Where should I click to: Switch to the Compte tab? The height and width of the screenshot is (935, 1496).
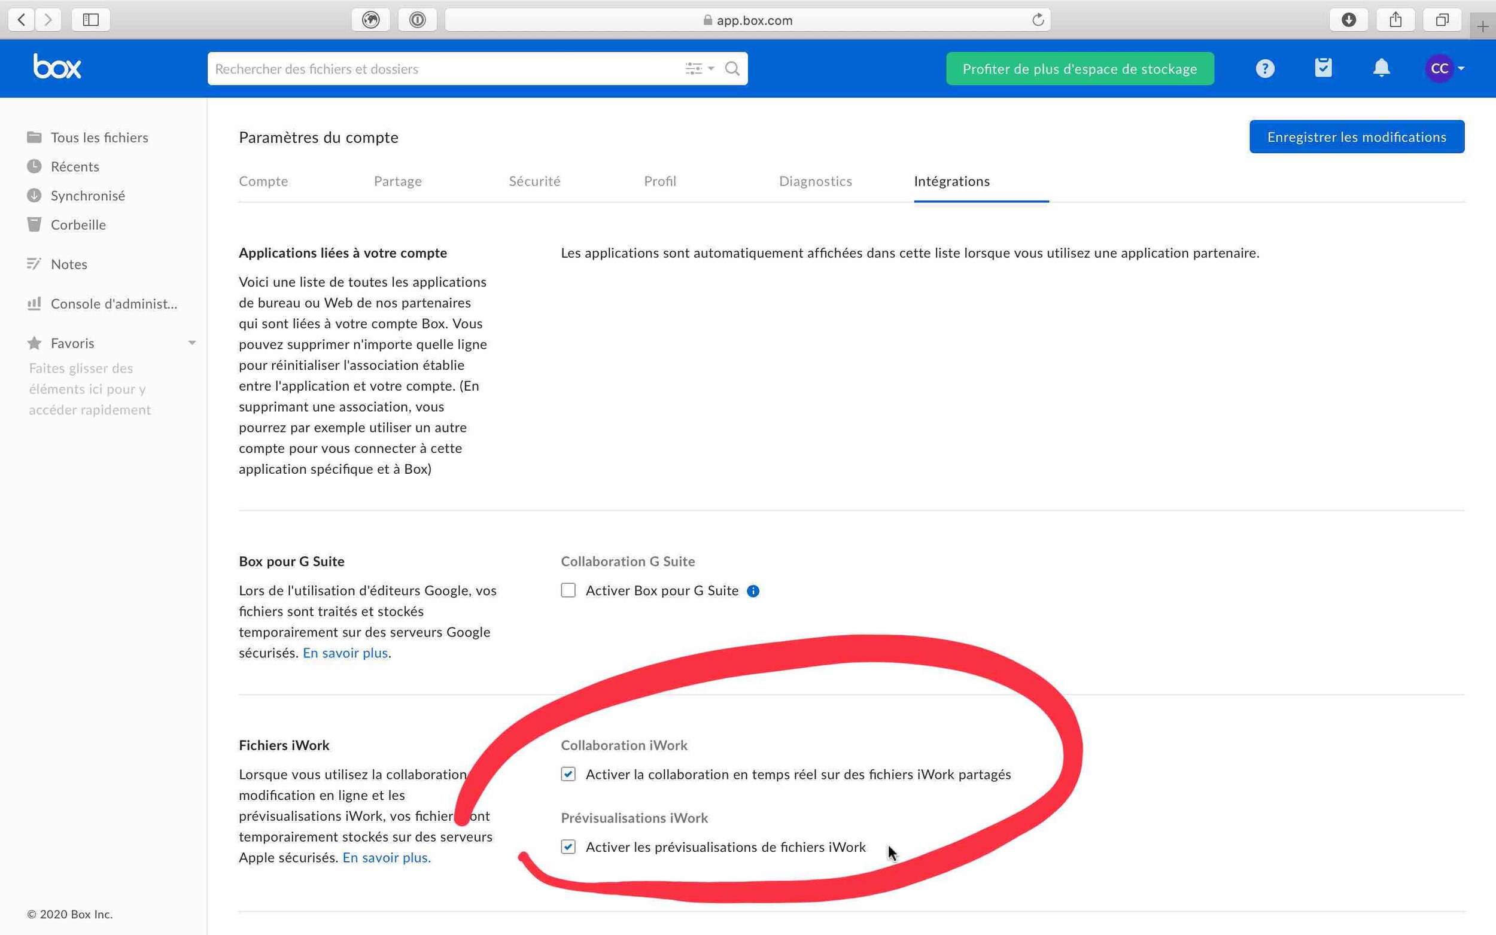[263, 181]
